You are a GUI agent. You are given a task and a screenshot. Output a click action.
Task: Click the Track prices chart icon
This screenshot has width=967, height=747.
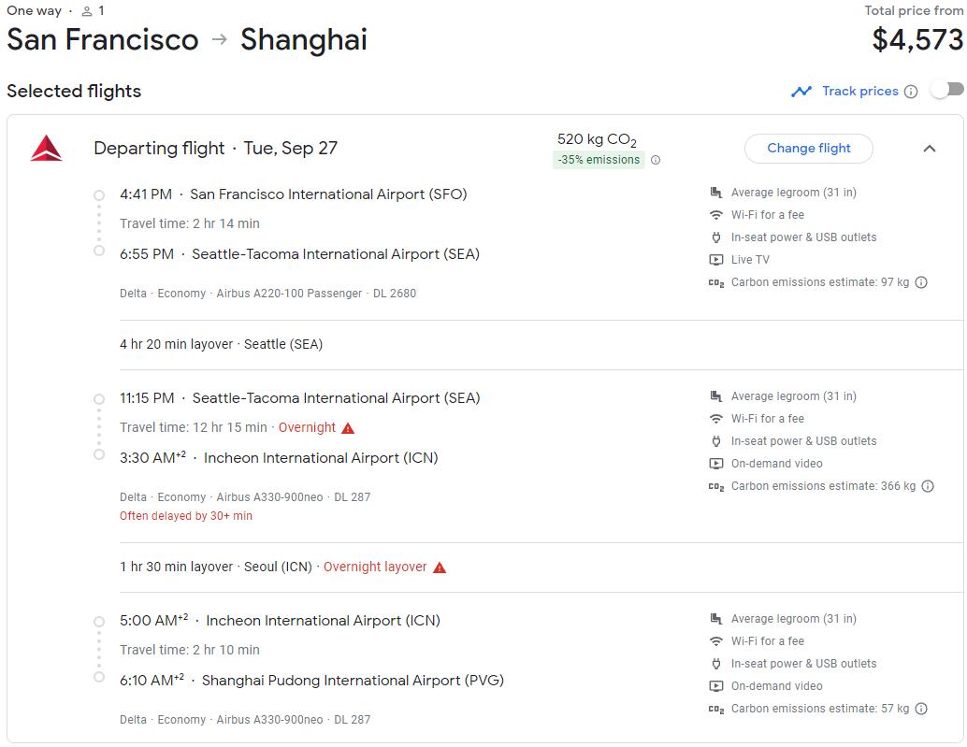coord(801,92)
